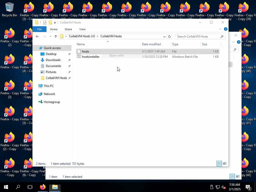Image resolution: width=256 pixels, height=192 pixels.
Task: Open Customize Quick Access Toolbar dropdown
Action: [x=55, y=23]
